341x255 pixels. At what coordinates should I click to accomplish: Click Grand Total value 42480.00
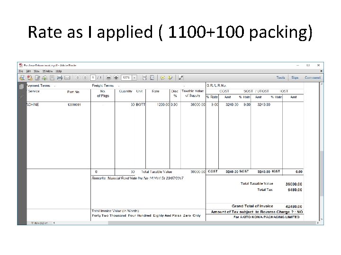294,206
